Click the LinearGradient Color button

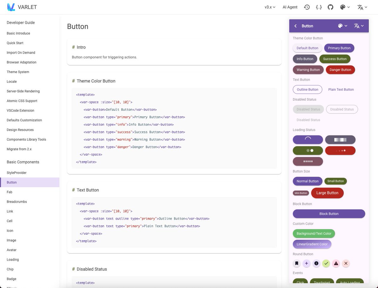tap(312, 244)
